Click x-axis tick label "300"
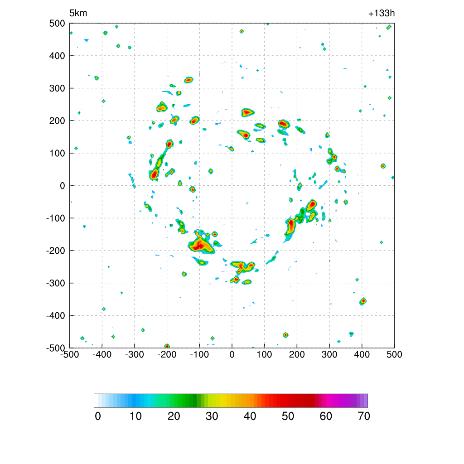The width and height of the screenshot is (464, 464). point(329,354)
